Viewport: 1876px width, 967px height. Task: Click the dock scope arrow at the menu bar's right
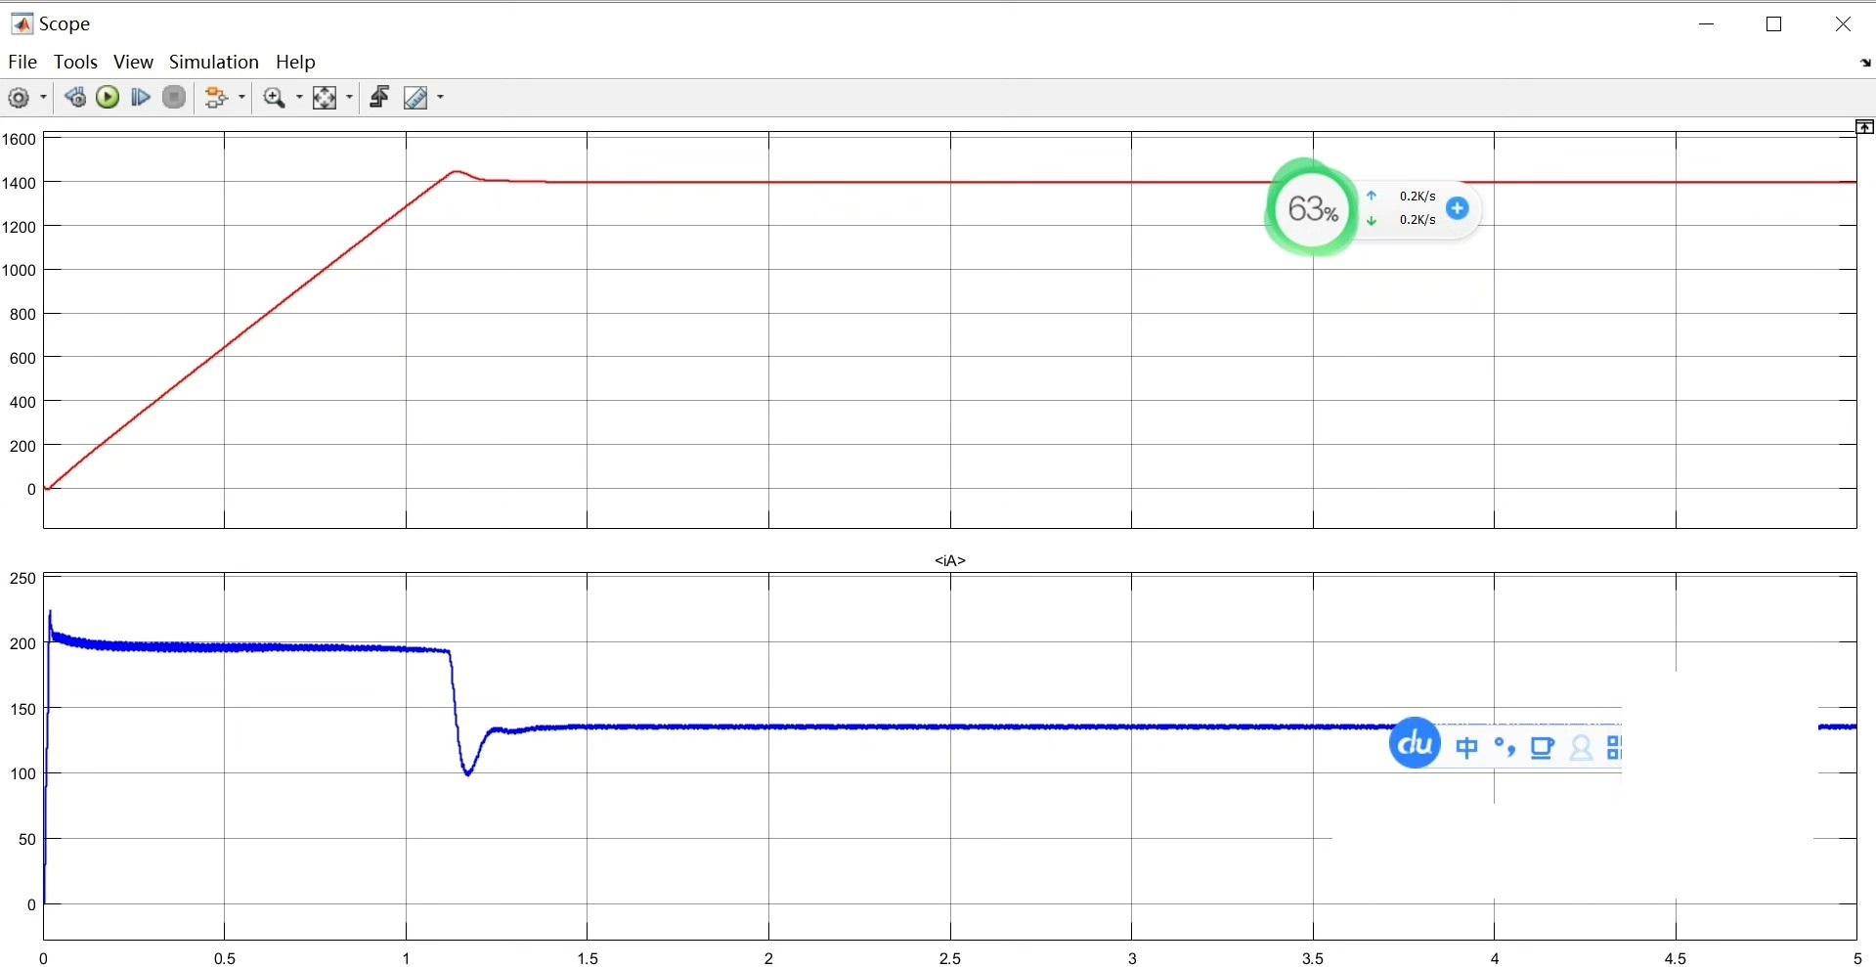click(1865, 63)
